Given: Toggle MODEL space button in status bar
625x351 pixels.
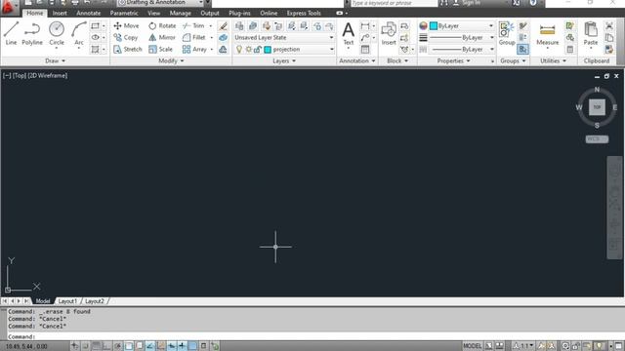Looking at the screenshot, I should coord(472,346).
